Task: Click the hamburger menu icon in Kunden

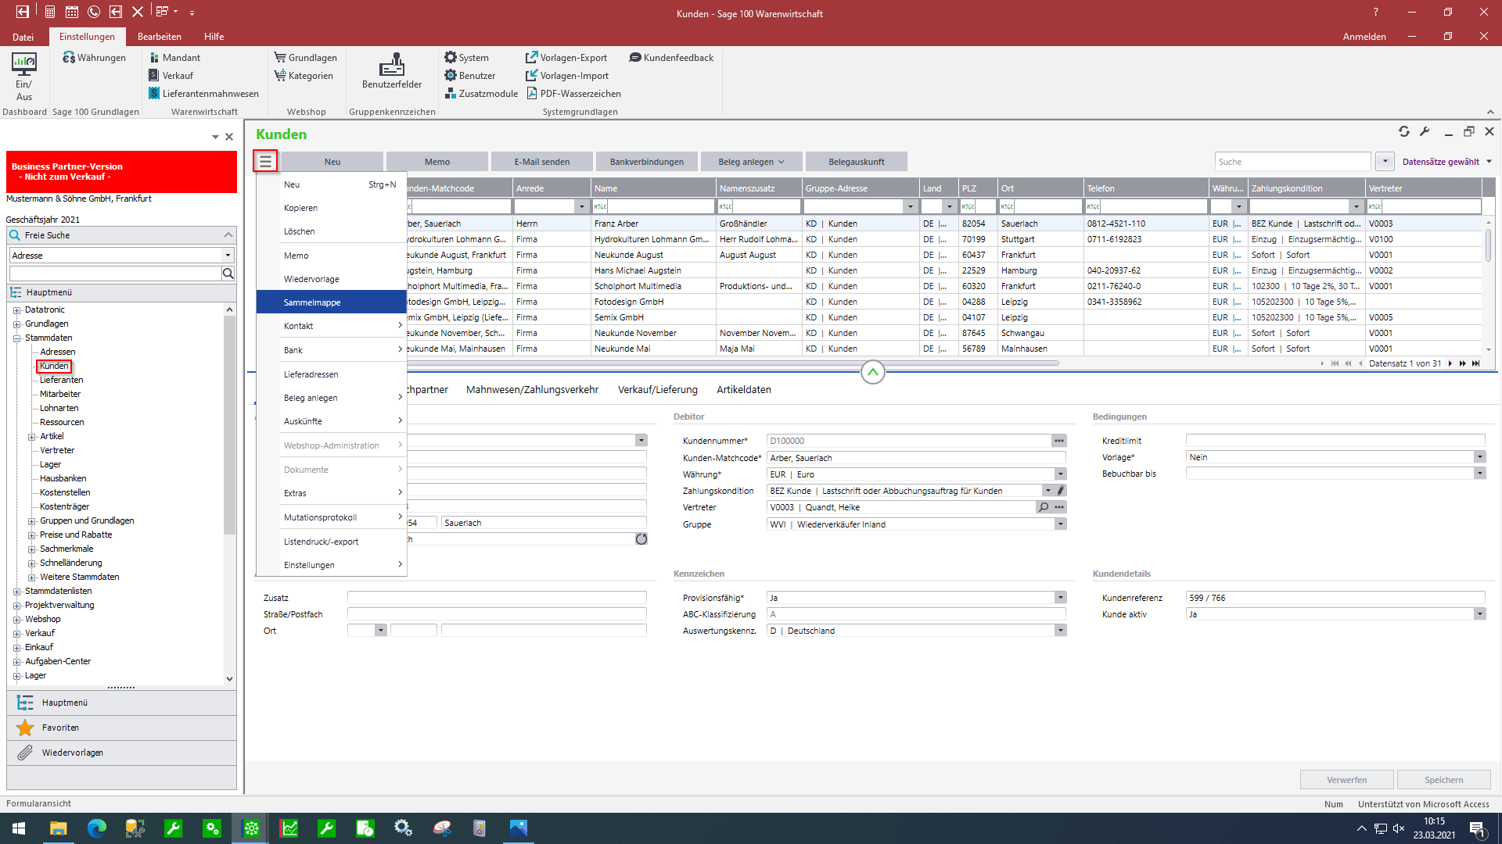Action: click(265, 162)
